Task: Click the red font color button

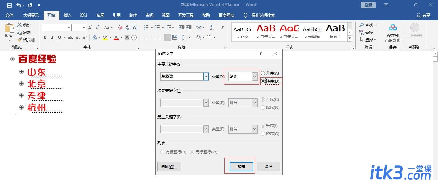Action: coord(116,37)
